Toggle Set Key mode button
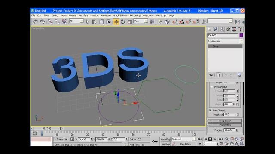 point(165,144)
